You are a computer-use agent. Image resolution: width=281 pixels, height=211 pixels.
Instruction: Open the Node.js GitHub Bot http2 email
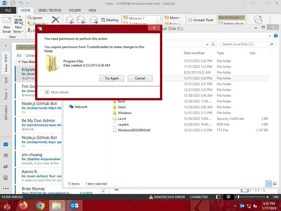38,108
